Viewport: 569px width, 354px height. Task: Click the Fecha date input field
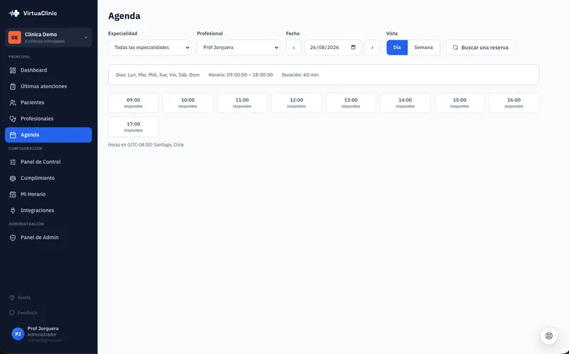333,48
